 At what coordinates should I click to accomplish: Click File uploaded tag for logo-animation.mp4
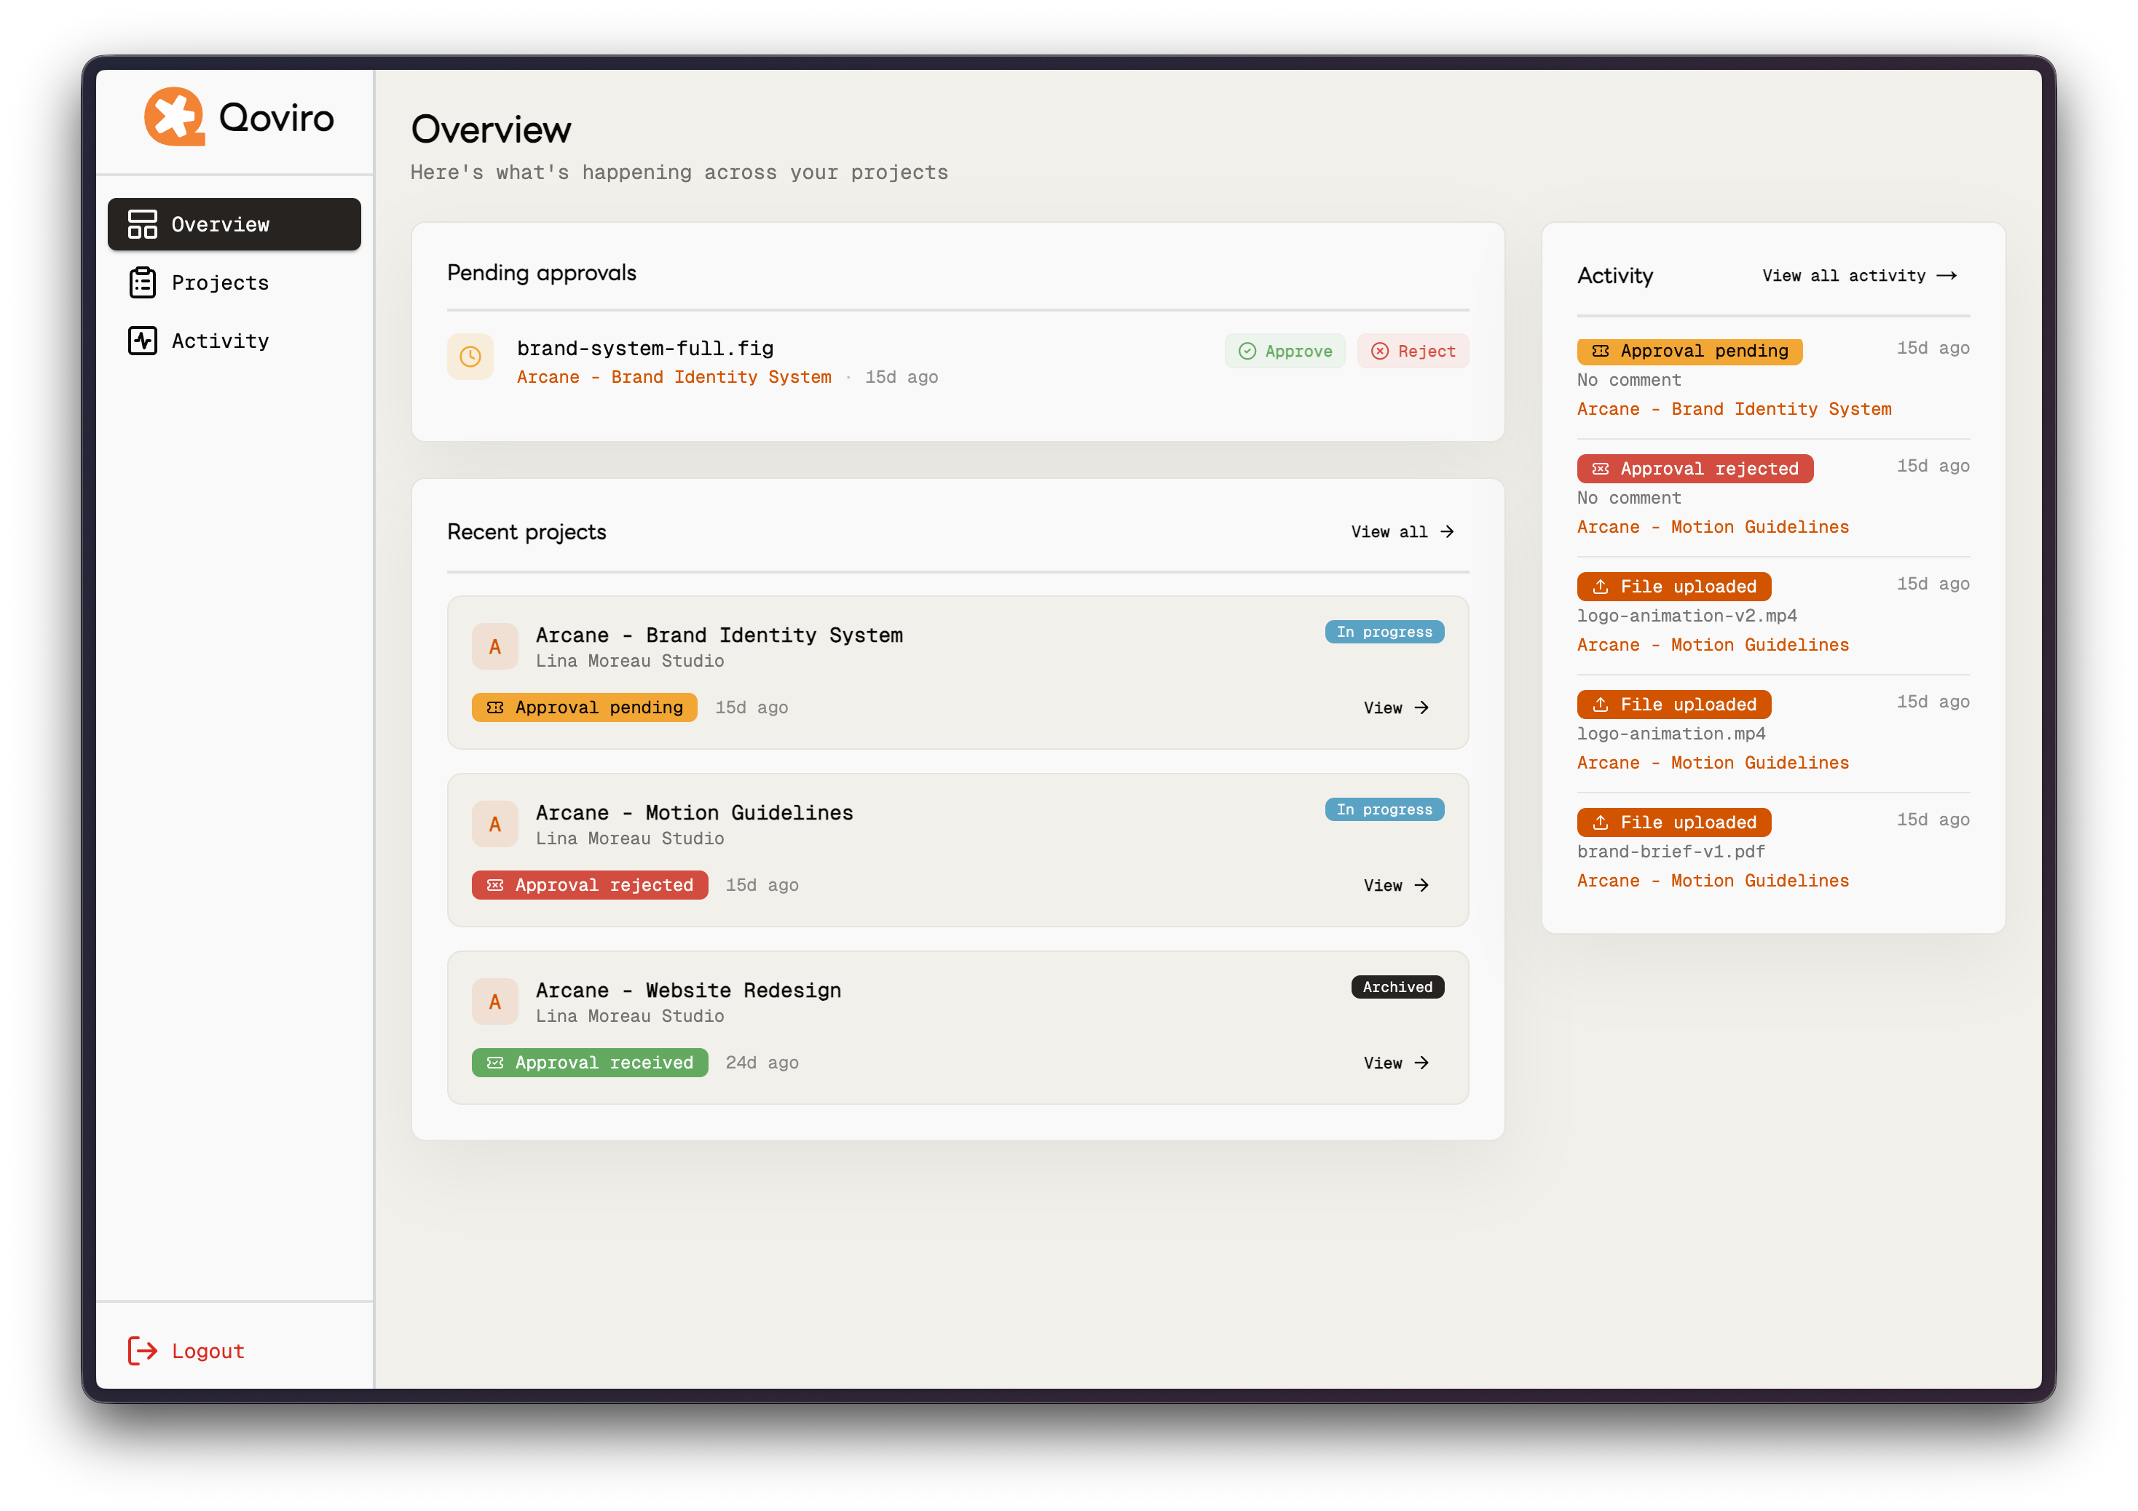click(1674, 705)
